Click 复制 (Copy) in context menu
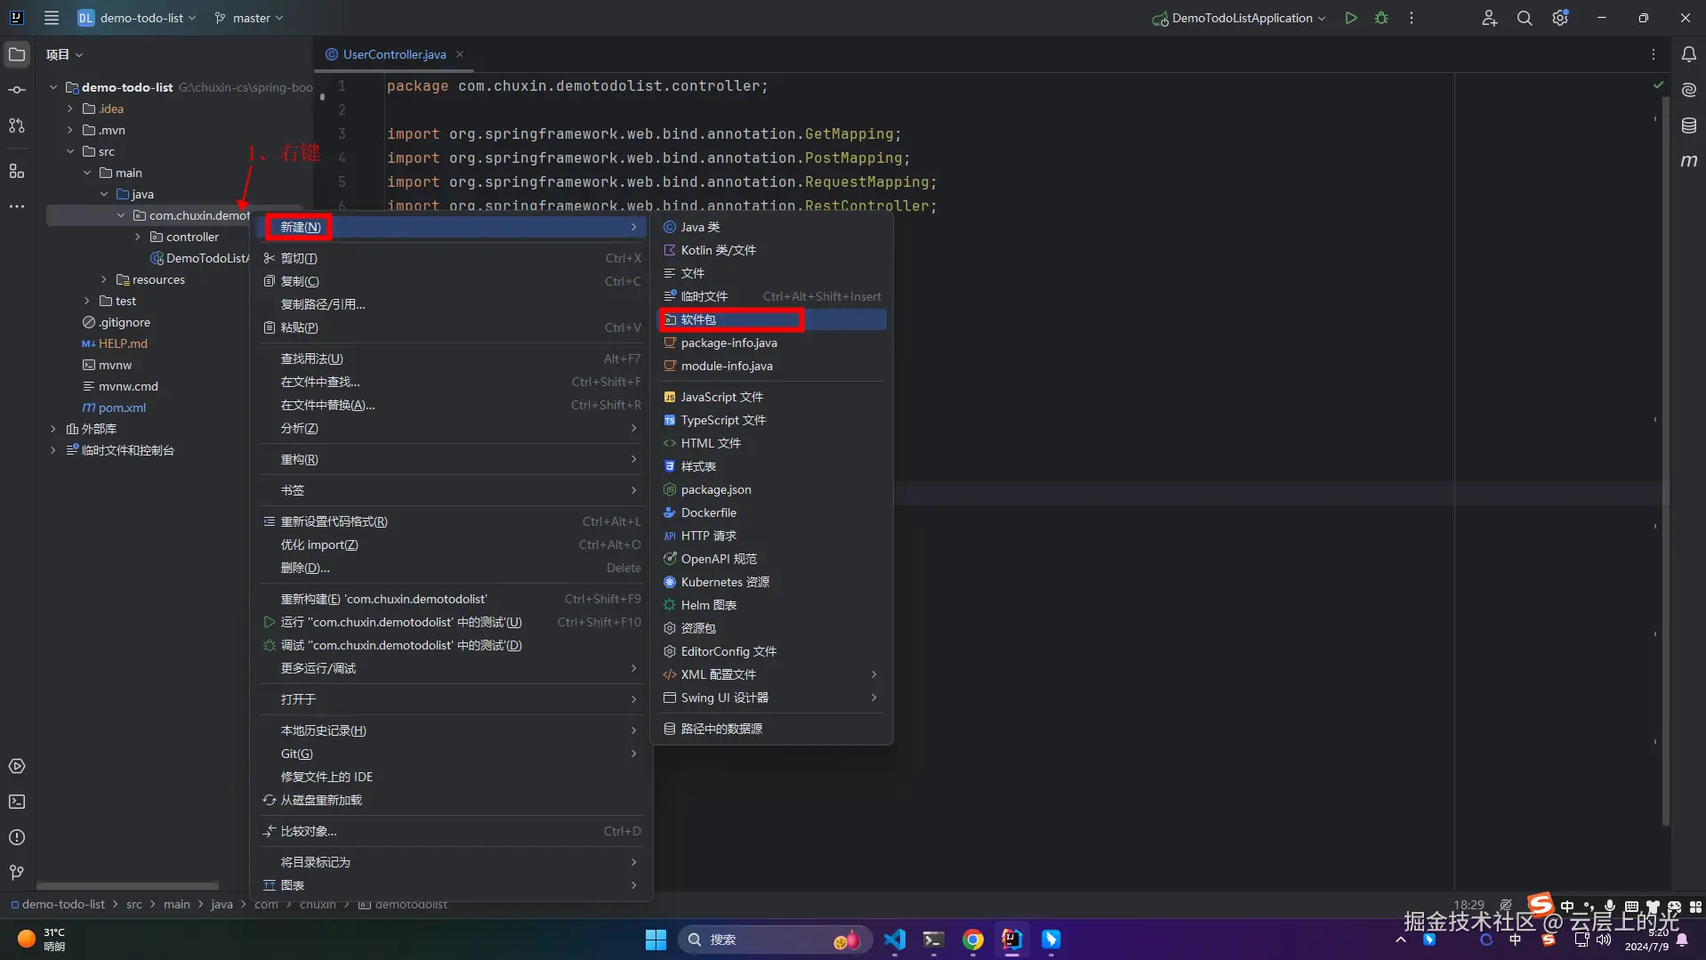This screenshot has height=960, width=1706. pyautogui.click(x=451, y=281)
